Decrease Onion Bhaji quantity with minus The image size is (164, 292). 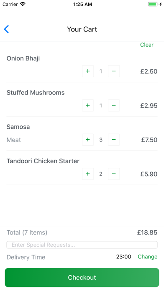pyautogui.click(x=114, y=71)
